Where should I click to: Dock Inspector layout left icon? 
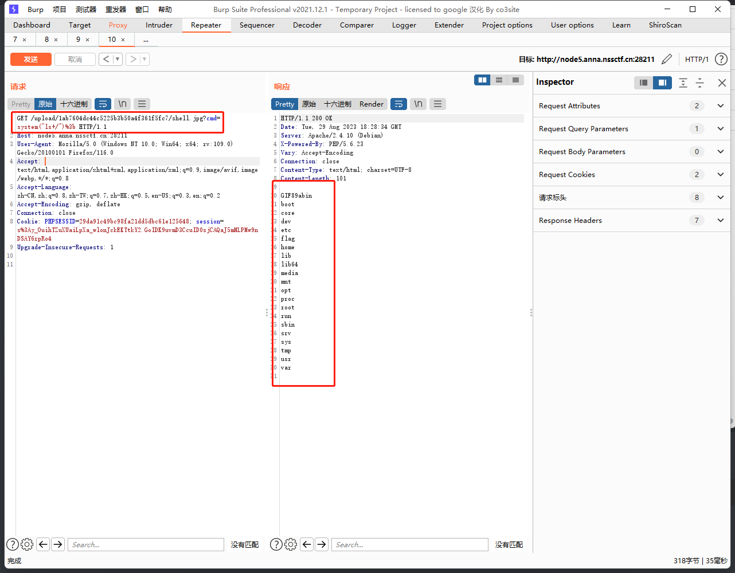[644, 83]
